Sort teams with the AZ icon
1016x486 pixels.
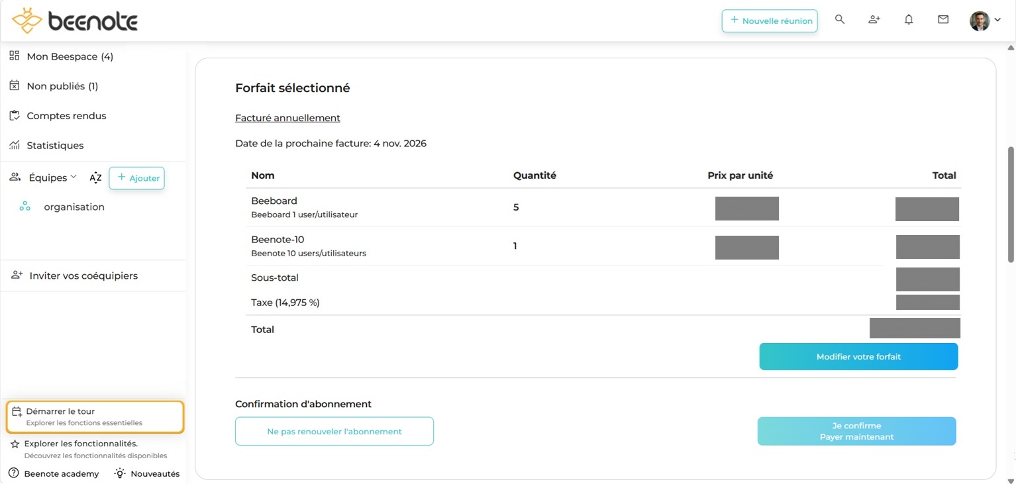96,177
